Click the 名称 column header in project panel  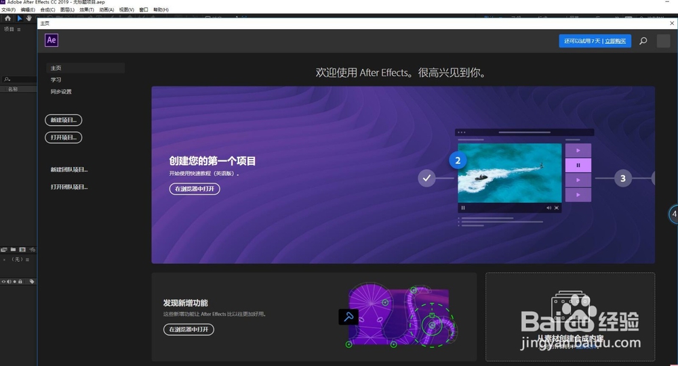pyautogui.click(x=14, y=89)
